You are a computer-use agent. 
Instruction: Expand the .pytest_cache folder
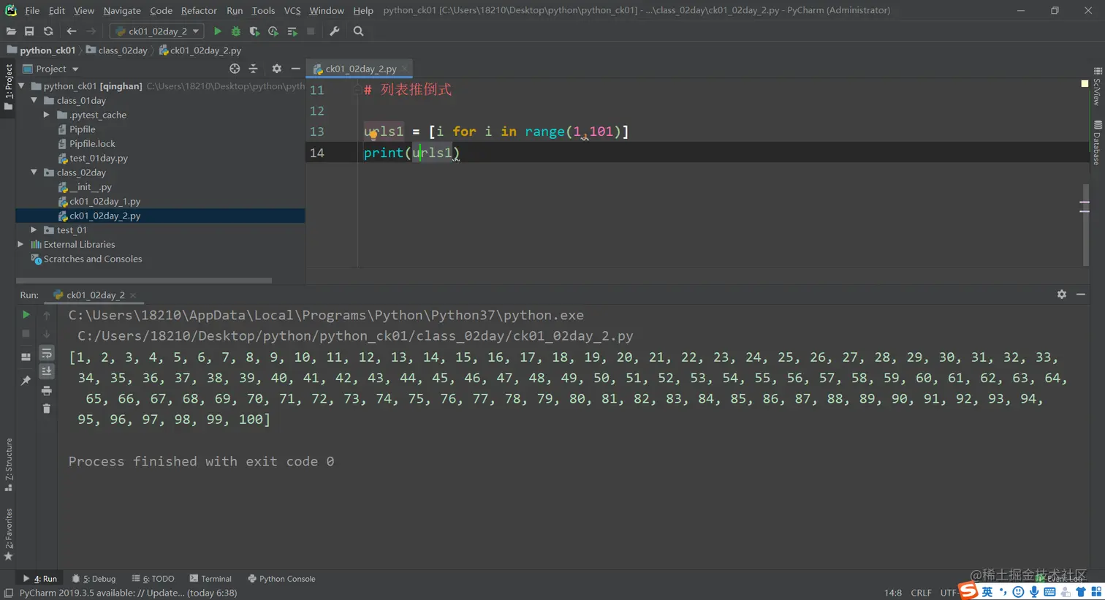pos(47,115)
